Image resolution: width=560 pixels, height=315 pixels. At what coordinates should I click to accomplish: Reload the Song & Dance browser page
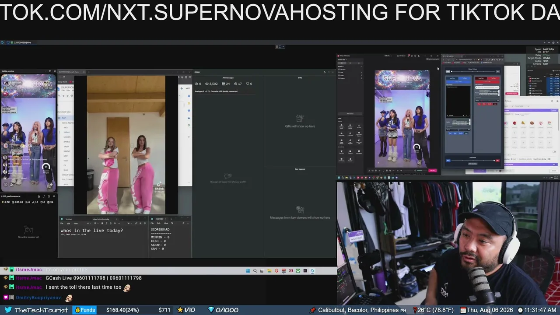[64, 77]
